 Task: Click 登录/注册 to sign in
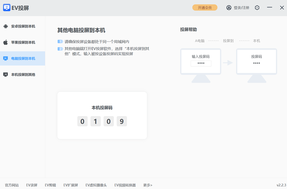241,8
